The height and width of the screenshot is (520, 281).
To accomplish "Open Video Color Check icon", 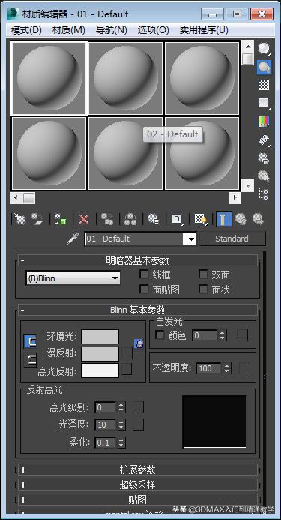I will click(264, 122).
